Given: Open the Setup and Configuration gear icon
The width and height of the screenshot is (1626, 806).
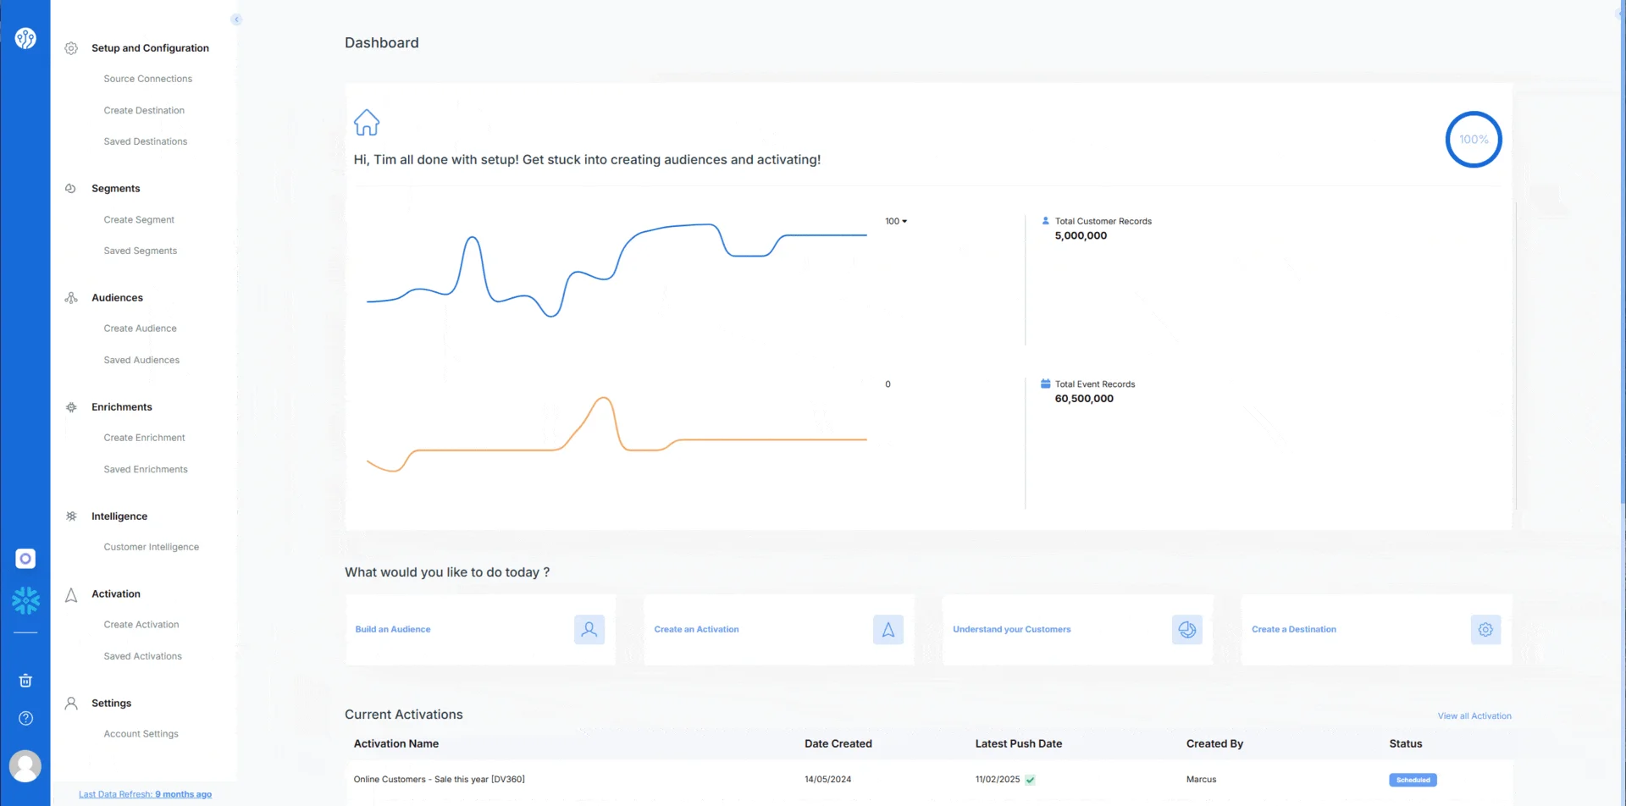Looking at the screenshot, I should (x=71, y=48).
